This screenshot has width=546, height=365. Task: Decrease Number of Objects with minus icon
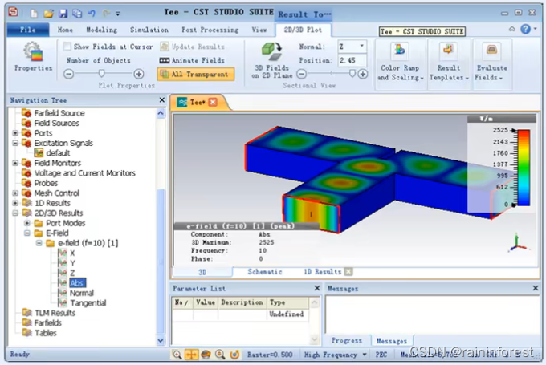(69, 74)
